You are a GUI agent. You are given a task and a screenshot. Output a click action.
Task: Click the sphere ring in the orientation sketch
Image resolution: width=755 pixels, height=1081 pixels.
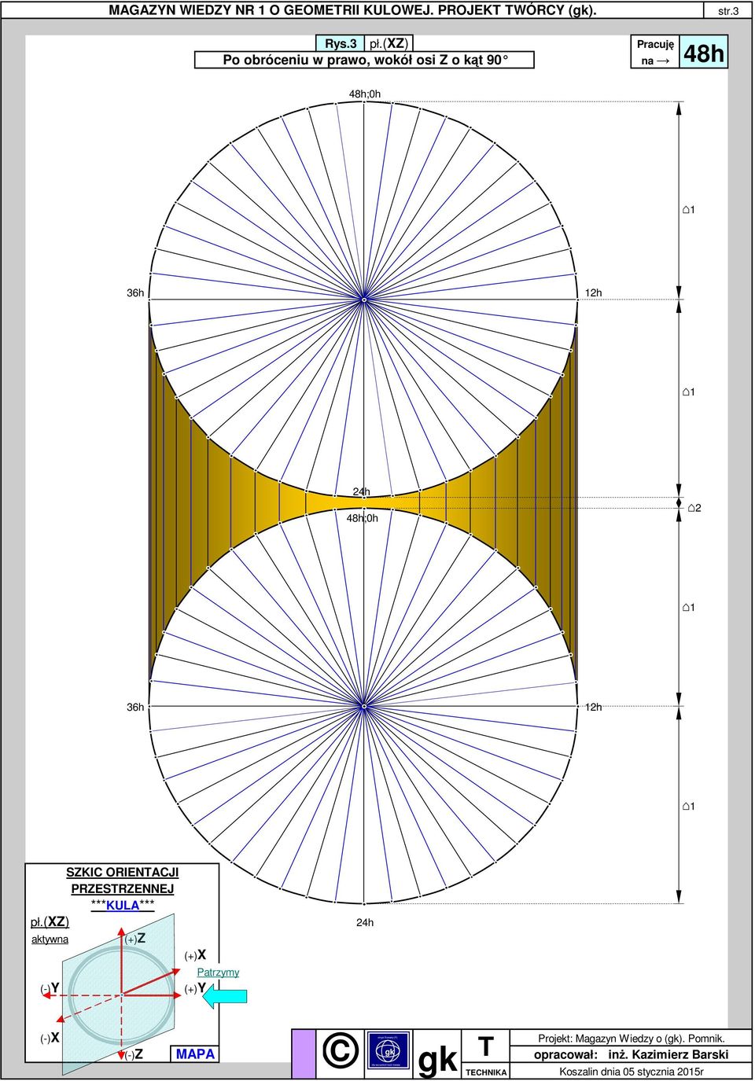[122, 994]
